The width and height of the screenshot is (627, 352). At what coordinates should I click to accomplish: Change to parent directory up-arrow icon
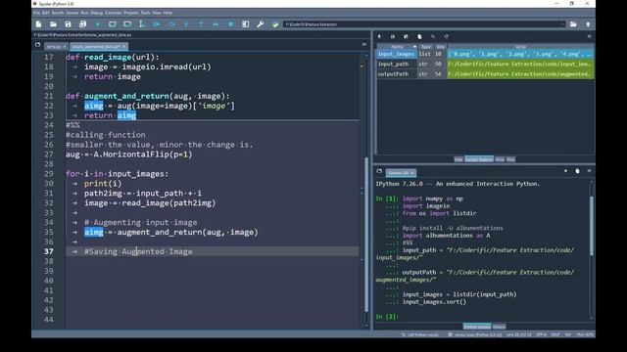pyautogui.click(x=588, y=24)
